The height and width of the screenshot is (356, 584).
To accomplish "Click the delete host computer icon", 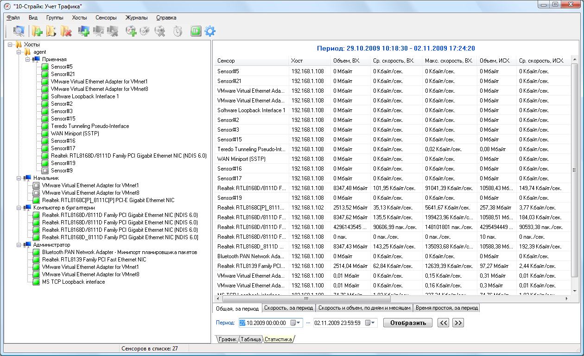I will [x=112, y=32].
